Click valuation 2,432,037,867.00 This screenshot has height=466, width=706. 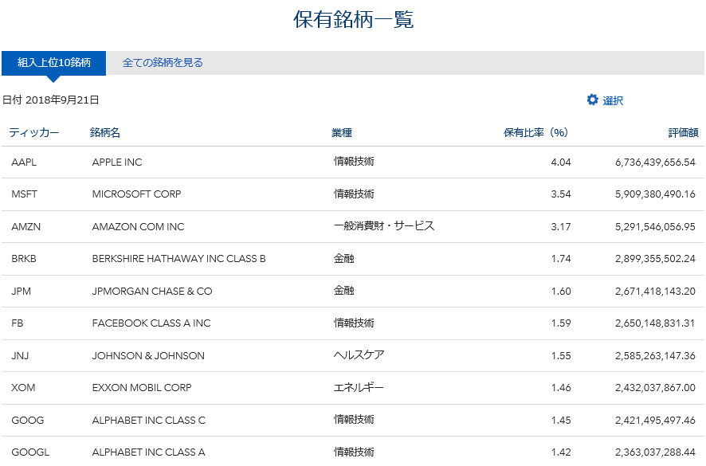[655, 387]
